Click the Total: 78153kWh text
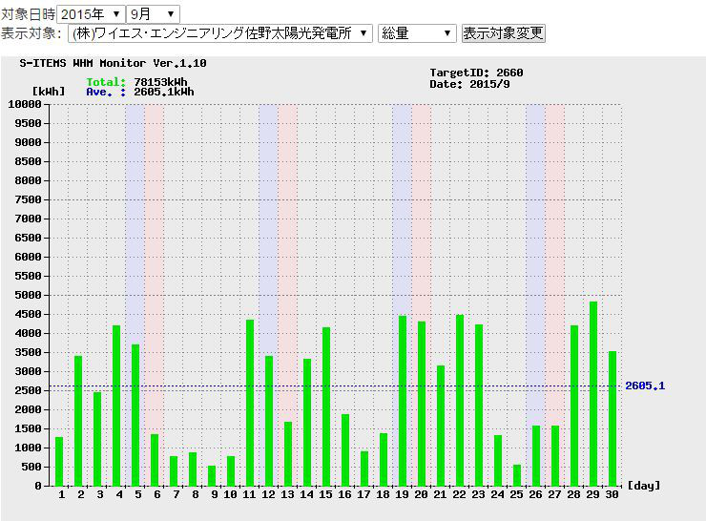 [136, 82]
